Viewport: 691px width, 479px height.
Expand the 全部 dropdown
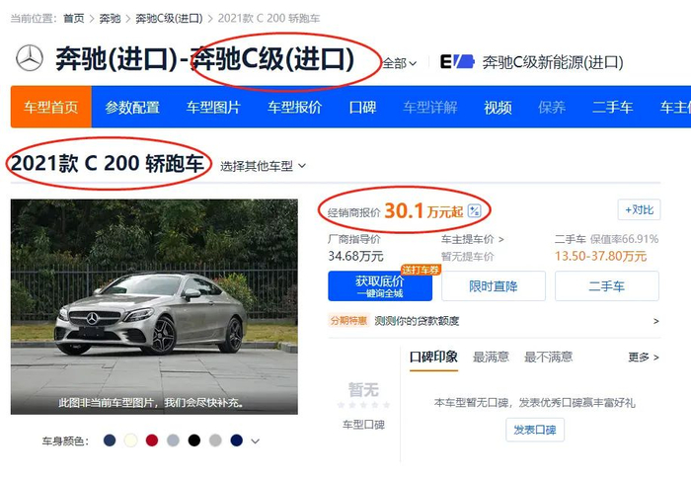point(399,63)
